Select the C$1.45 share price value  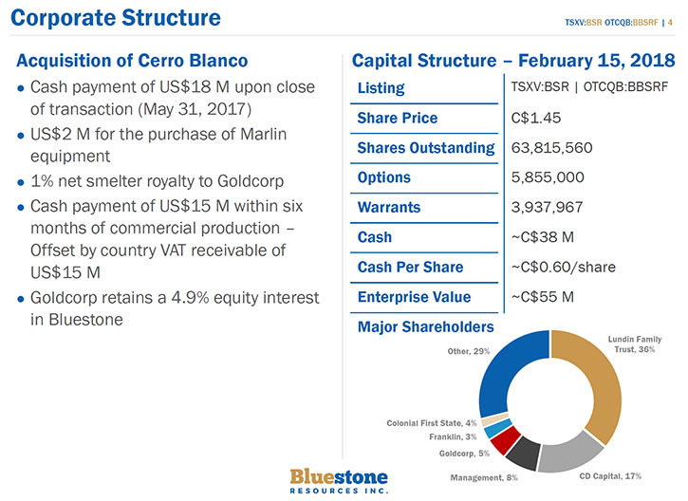pos(536,118)
